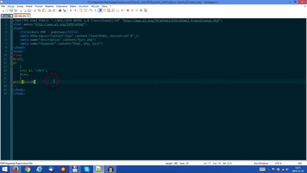Undo last edit with the green arrow
The width and height of the screenshot is (307, 173).
(49, 11)
